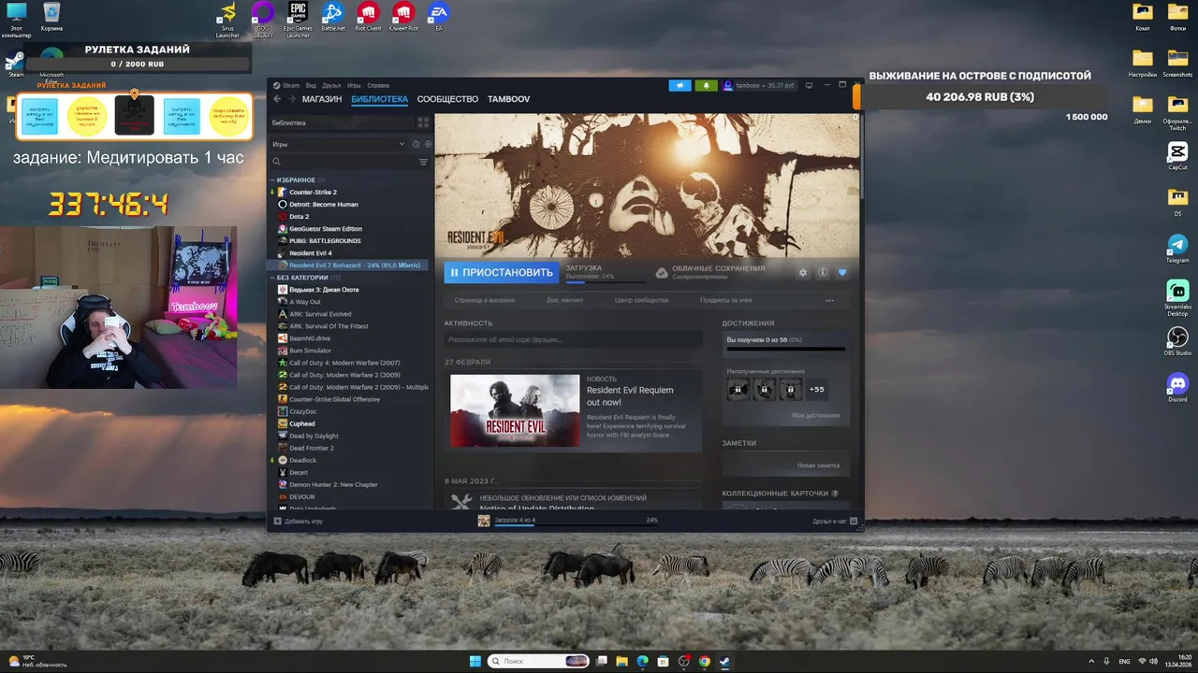The width and height of the screenshot is (1198, 673).
Task: Select Cuphead in library list
Action: (x=302, y=423)
